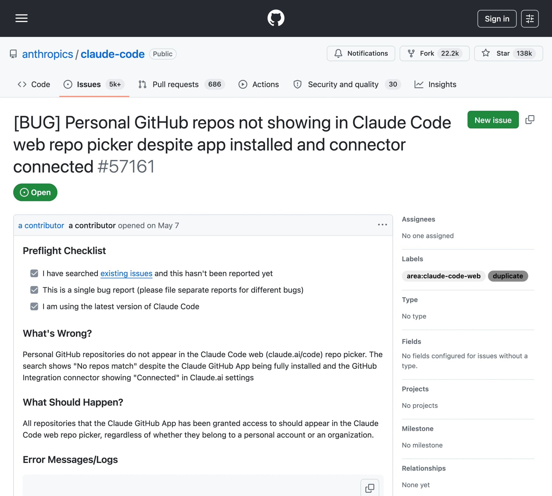Switch to the Issues tab
The width and height of the screenshot is (552, 496).
click(94, 85)
